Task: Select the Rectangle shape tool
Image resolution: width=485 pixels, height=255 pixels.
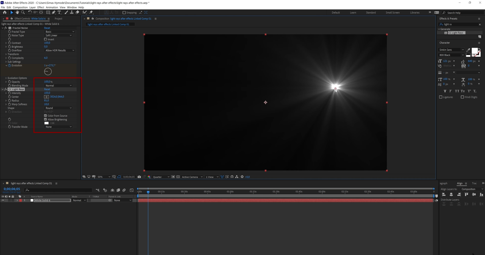Action: (47, 12)
